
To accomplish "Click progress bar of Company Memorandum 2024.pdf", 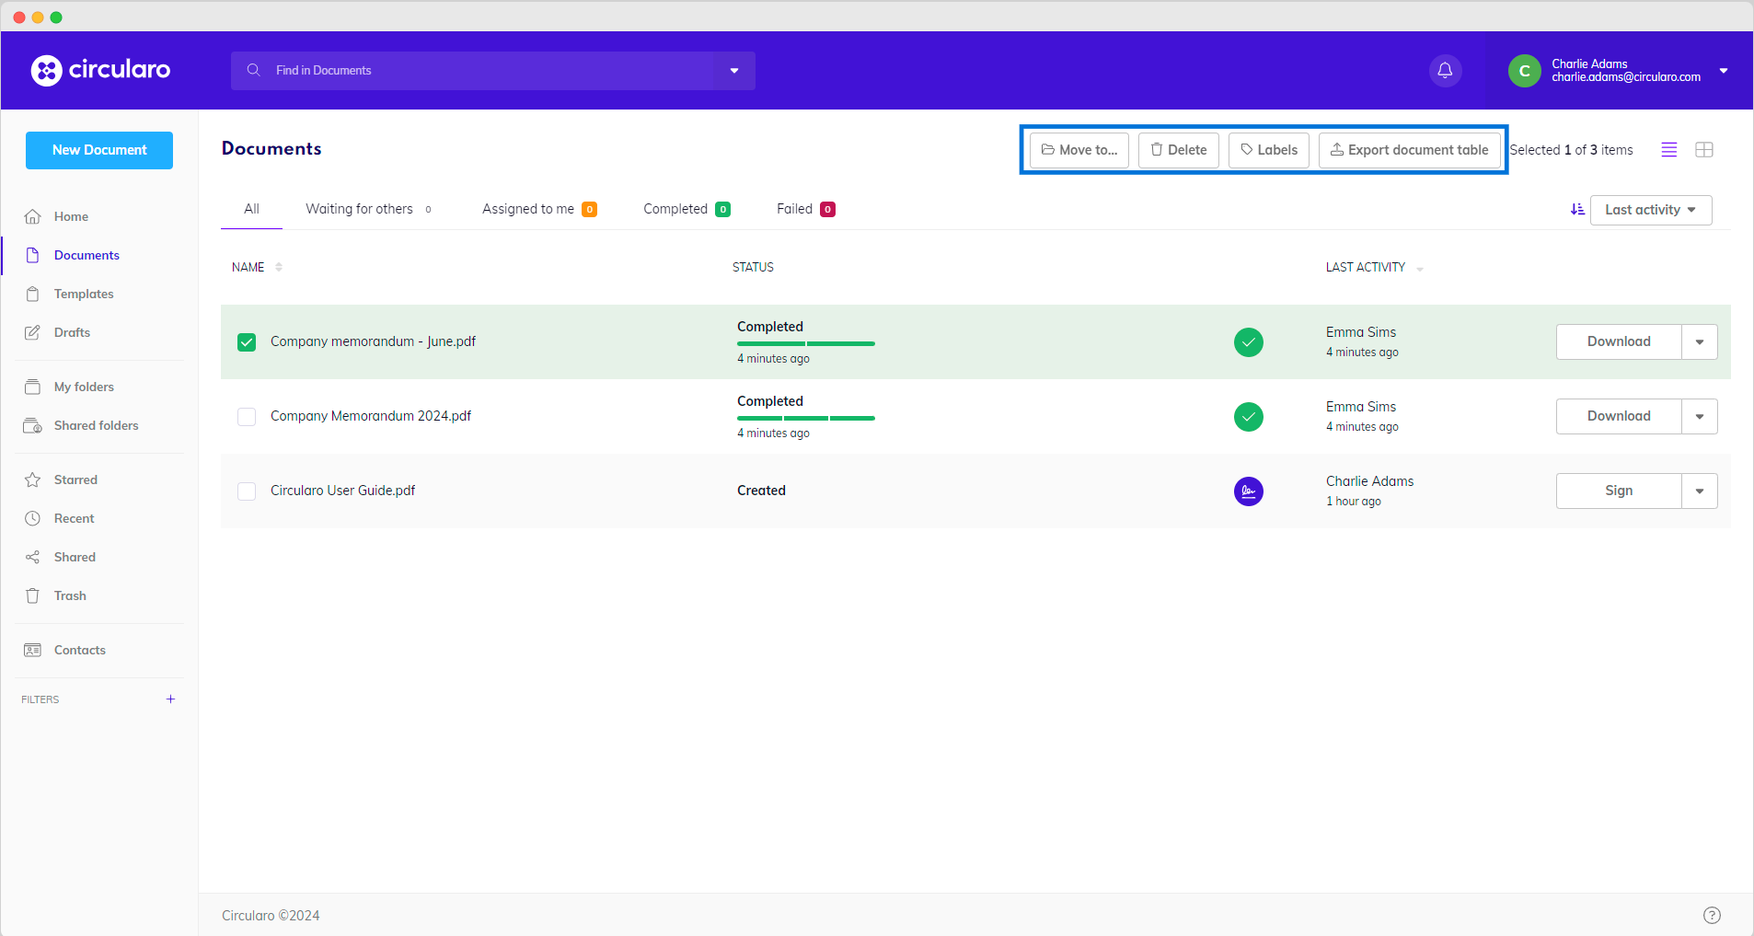I will 805,418.
